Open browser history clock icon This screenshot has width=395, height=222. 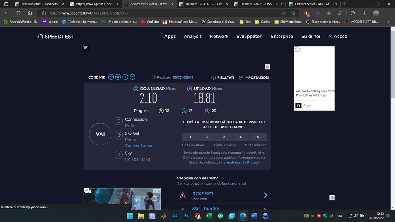tap(353, 13)
